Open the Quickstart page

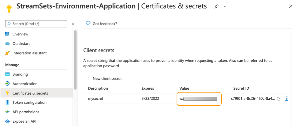(x=21, y=44)
